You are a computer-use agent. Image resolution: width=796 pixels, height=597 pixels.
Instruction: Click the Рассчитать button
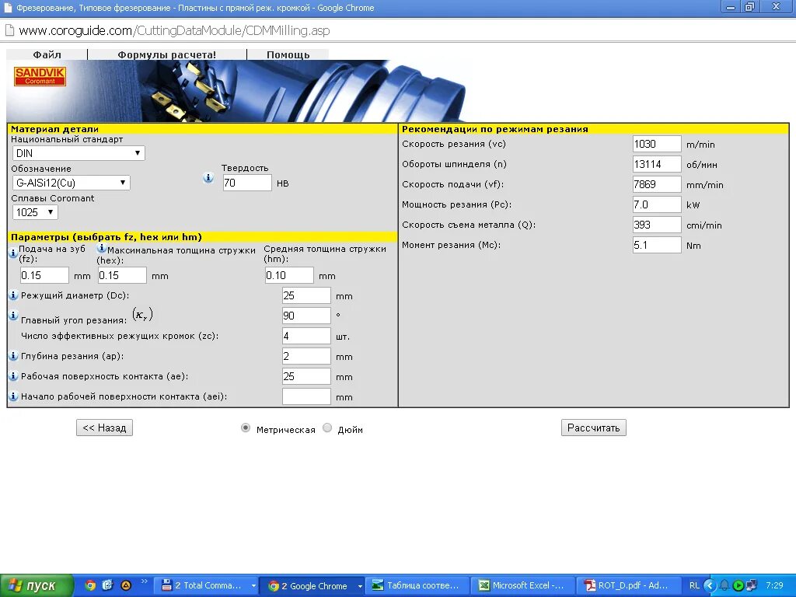tap(593, 428)
